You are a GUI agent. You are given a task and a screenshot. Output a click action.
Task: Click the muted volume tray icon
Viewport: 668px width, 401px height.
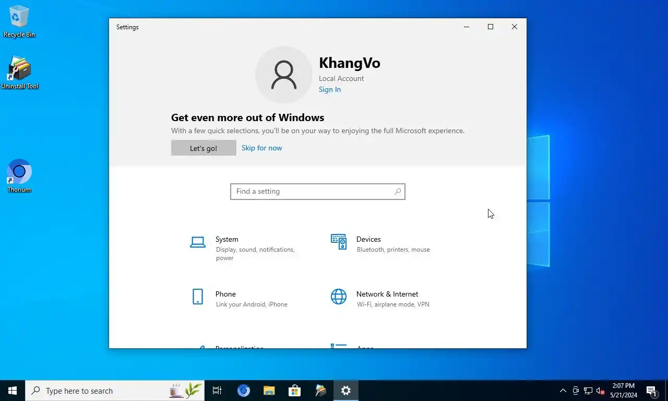(600, 391)
